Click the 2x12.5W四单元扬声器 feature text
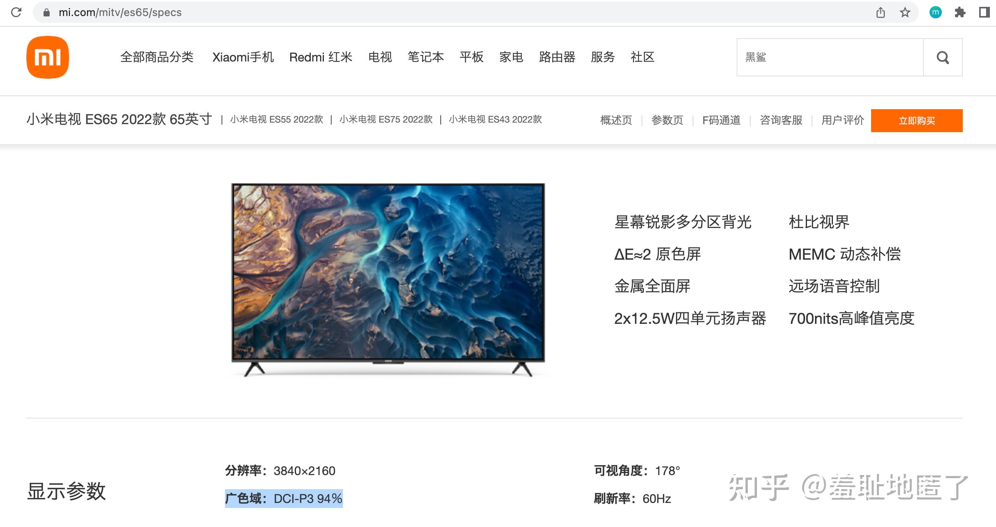 point(690,318)
